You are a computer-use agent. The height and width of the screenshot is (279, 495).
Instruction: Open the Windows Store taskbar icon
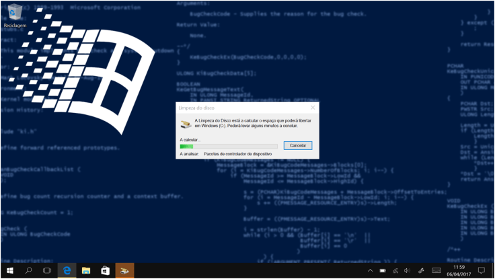click(106, 270)
